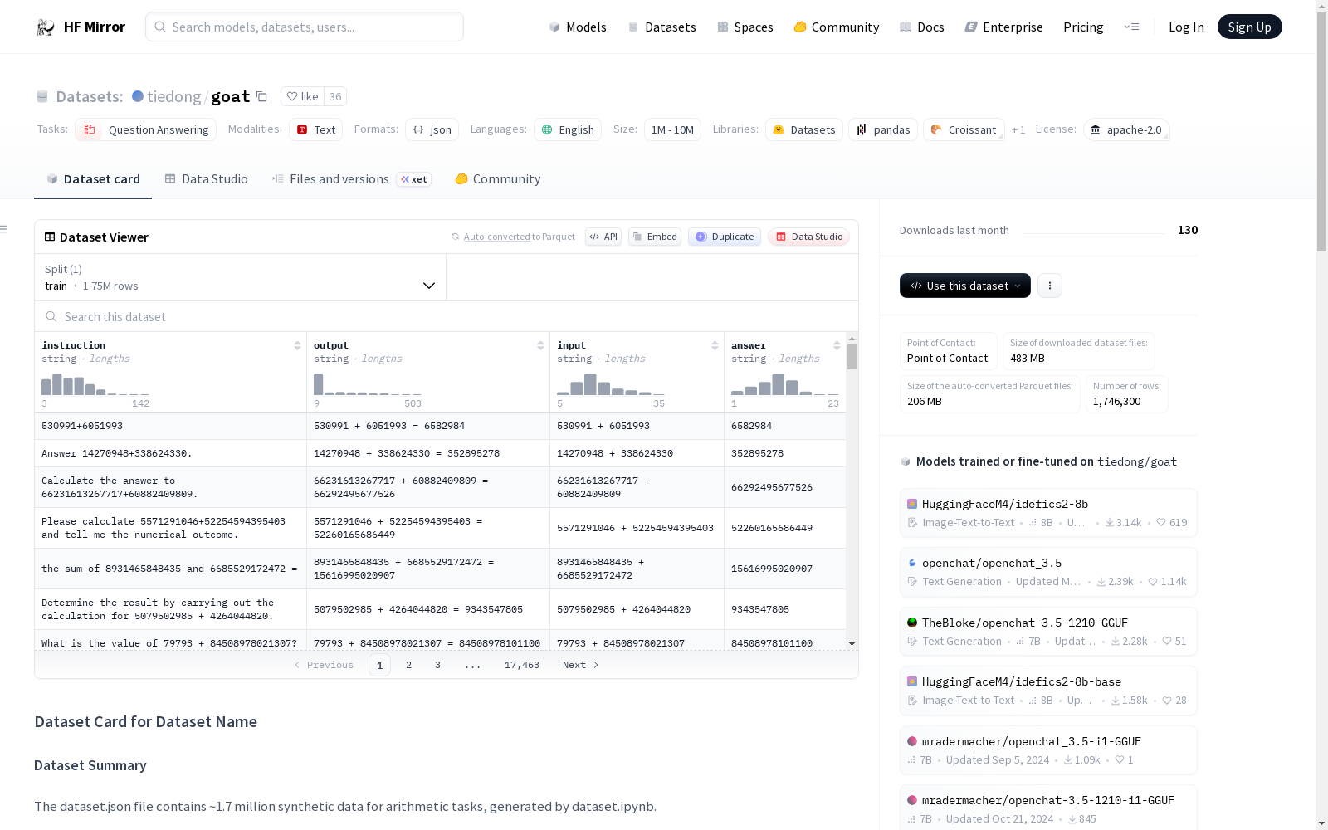
Task: Sort the answer column using its icon
Action: tap(837, 345)
